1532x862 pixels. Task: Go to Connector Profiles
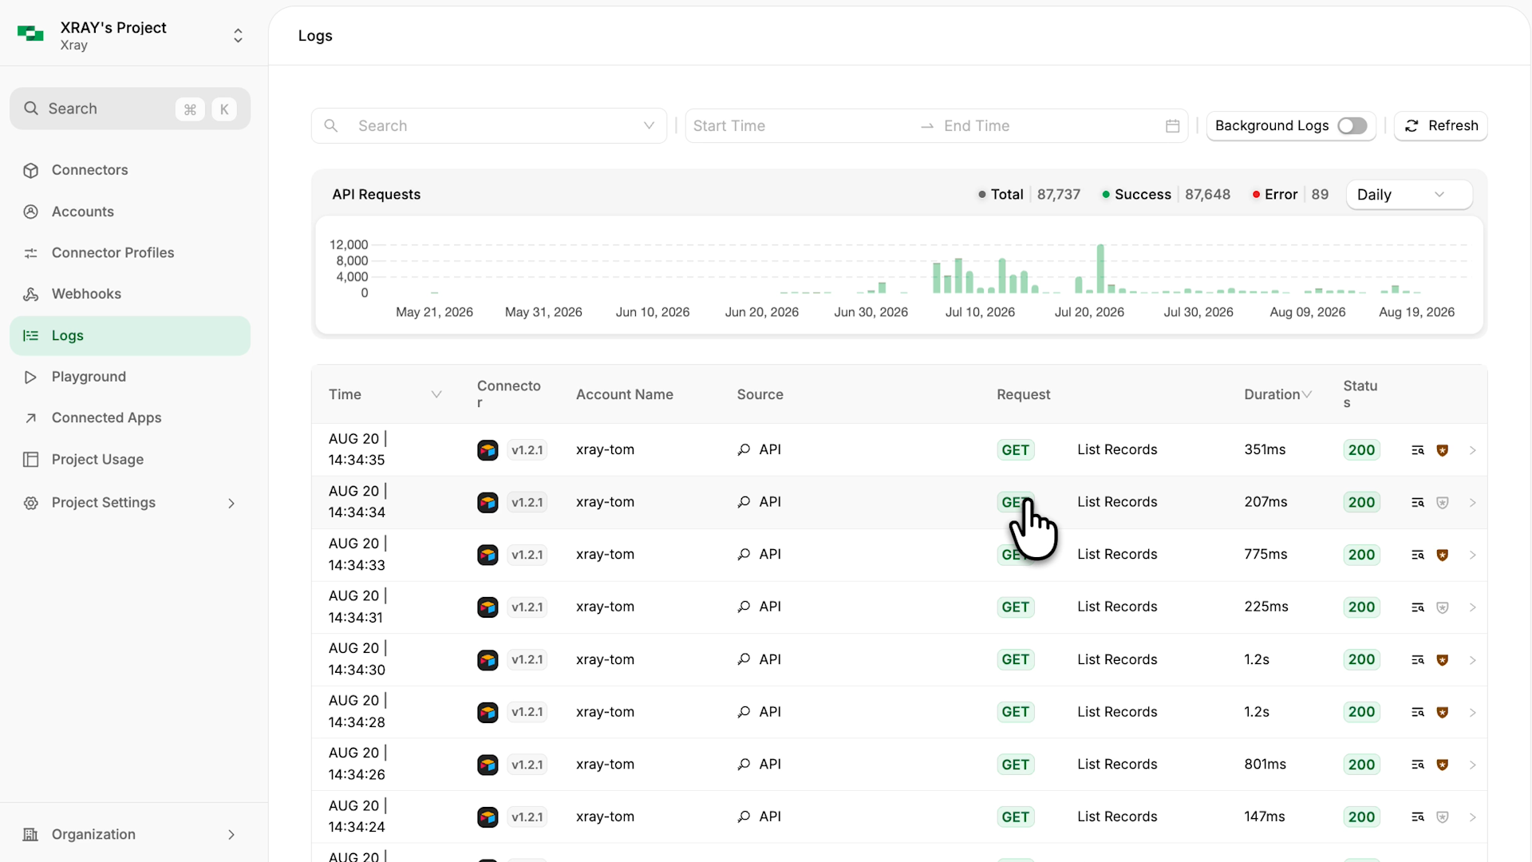[130, 253]
